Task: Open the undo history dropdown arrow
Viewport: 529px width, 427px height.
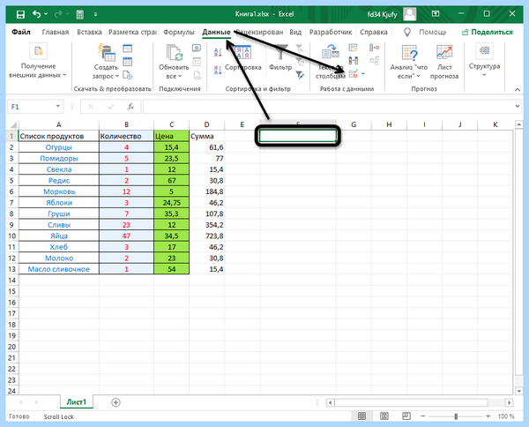Action: (46, 14)
